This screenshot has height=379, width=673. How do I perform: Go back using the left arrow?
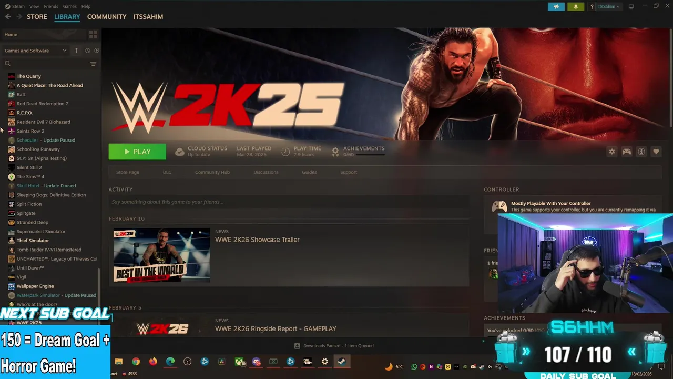(x=8, y=17)
